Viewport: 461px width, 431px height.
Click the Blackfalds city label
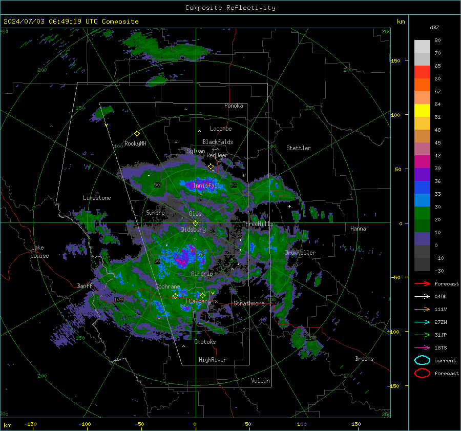tap(218, 142)
